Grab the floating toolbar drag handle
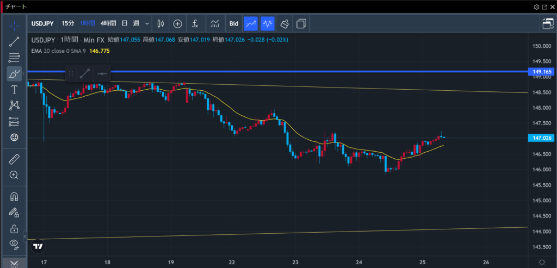This screenshot has height=268, width=557. [x=71, y=73]
